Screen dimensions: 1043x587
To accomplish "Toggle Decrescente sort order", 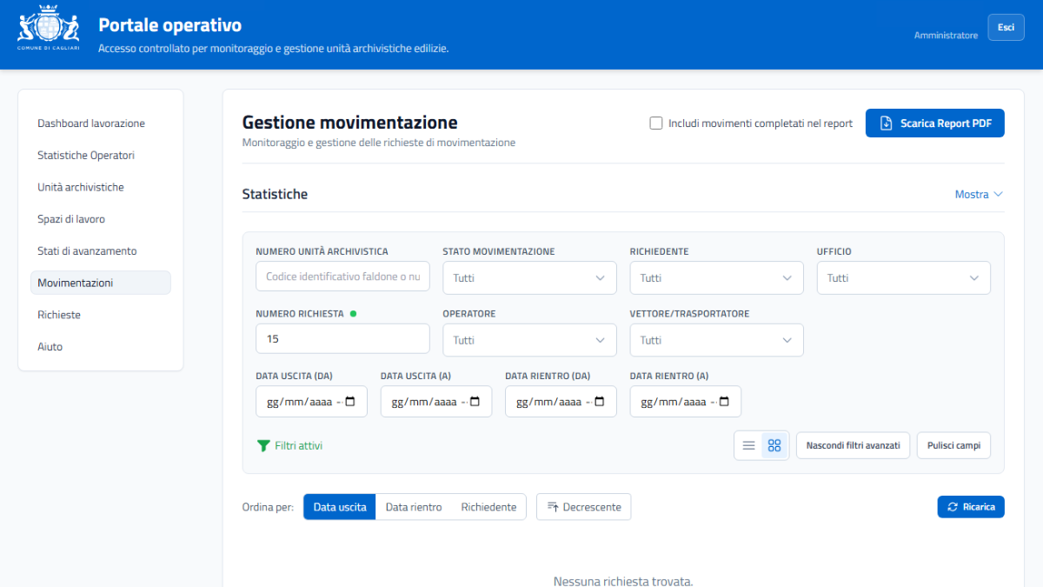I will 584,507.
